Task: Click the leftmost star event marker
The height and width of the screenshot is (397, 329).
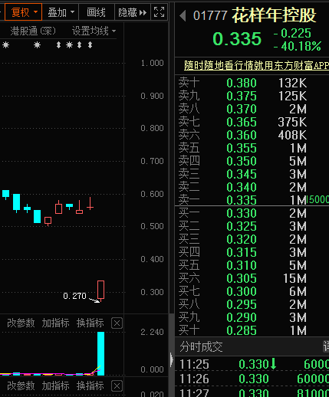Action: click(x=5, y=45)
